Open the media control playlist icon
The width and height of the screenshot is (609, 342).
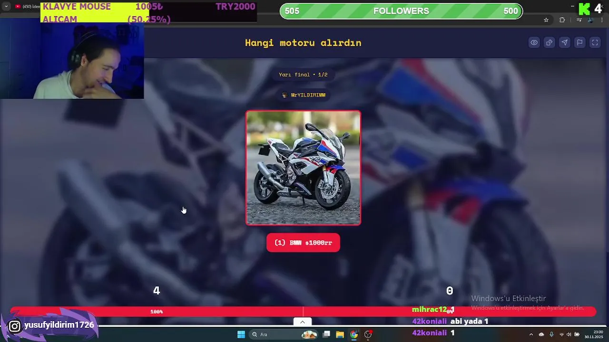(x=579, y=20)
